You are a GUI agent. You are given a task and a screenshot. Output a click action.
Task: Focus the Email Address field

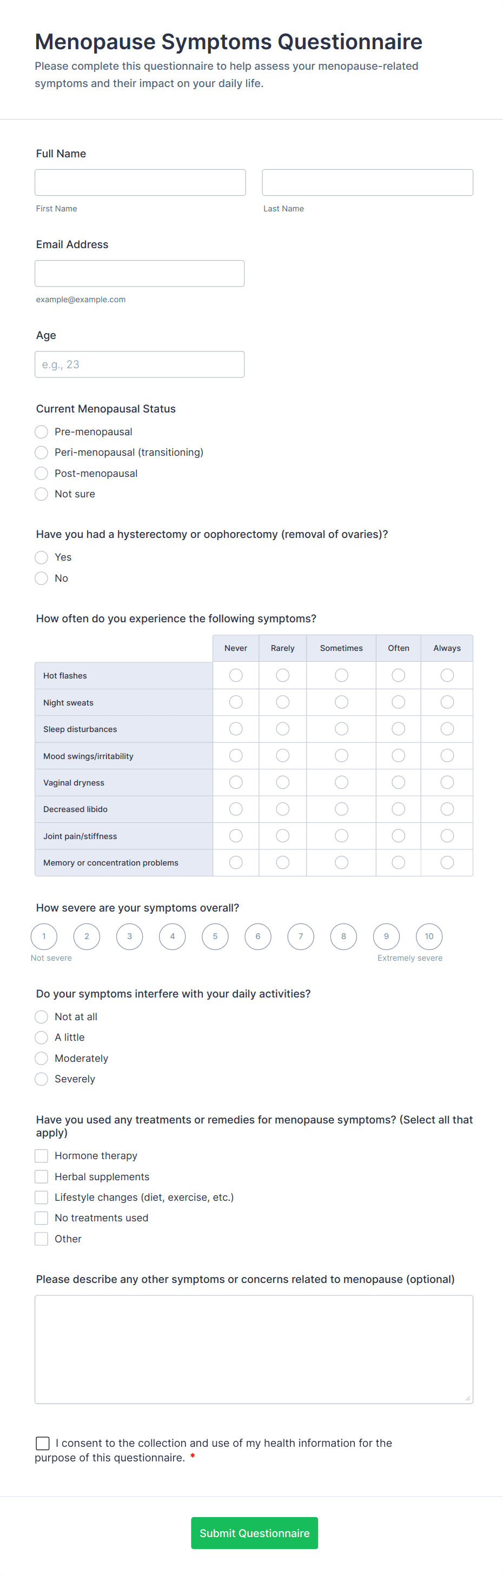point(140,274)
